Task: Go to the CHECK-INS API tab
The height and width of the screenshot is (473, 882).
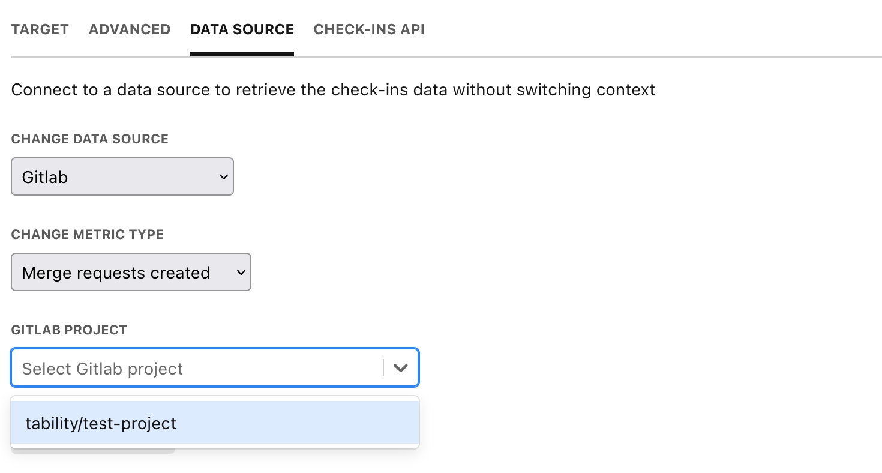Action: 369,29
